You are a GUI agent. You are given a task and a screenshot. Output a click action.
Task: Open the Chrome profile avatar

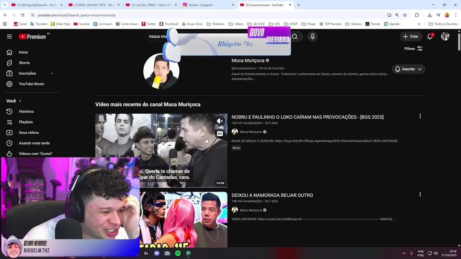(447, 15)
